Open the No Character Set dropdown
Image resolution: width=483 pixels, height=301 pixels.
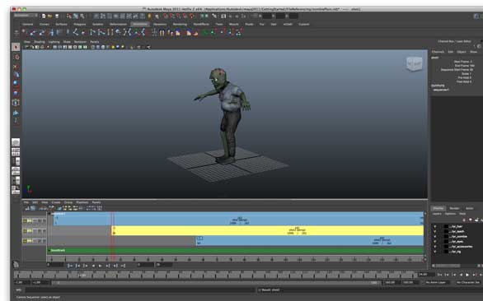[x=468, y=282]
